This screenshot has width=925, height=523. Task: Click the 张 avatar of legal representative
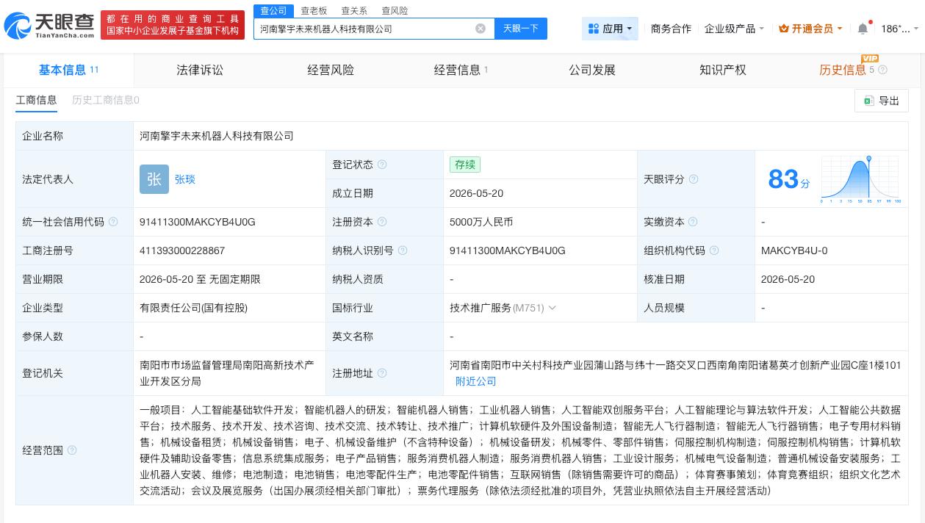154,179
